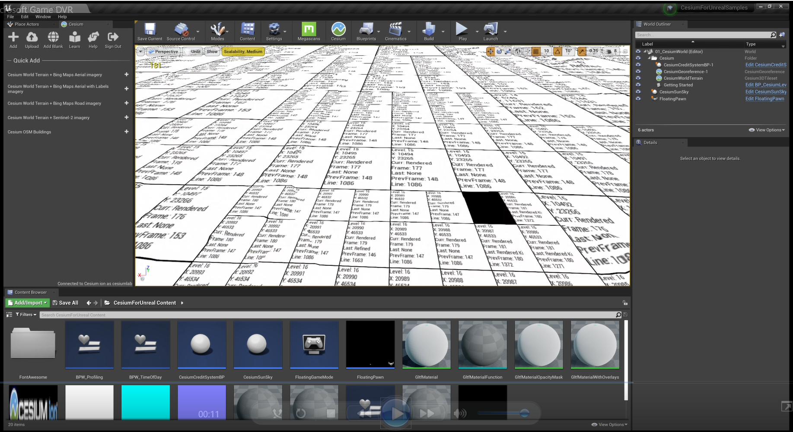This screenshot has height=432, width=793.
Task: Toggle visibility of CesiumWorldTerrain in the outliner
Action: click(638, 78)
